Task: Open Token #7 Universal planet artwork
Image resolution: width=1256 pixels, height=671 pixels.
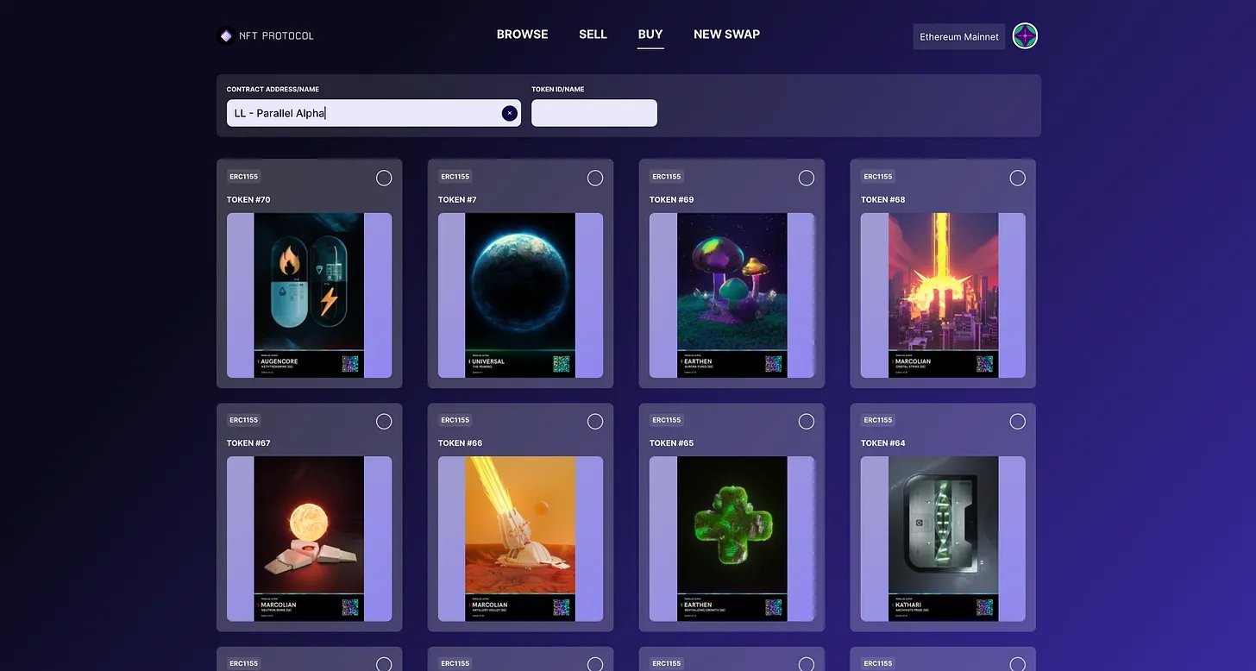Action: [x=520, y=295]
